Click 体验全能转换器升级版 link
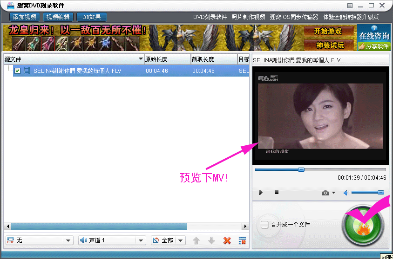The image size is (393, 259). [351, 17]
